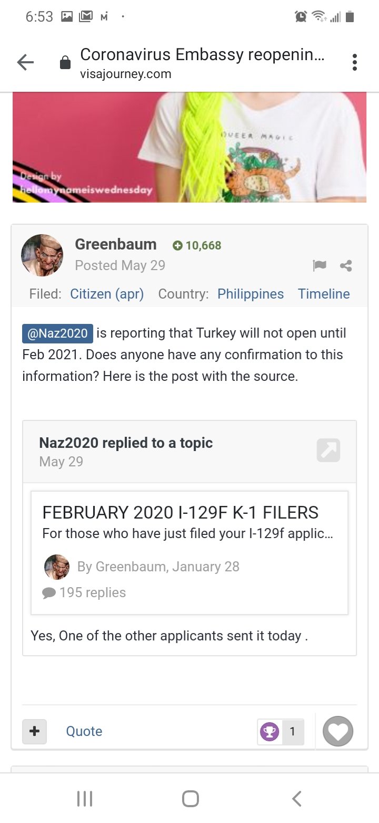Image resolution: width=379 pixels, height=823 pixels.
Task: Toggle multiquote plus button
Action: click(35, 731)
